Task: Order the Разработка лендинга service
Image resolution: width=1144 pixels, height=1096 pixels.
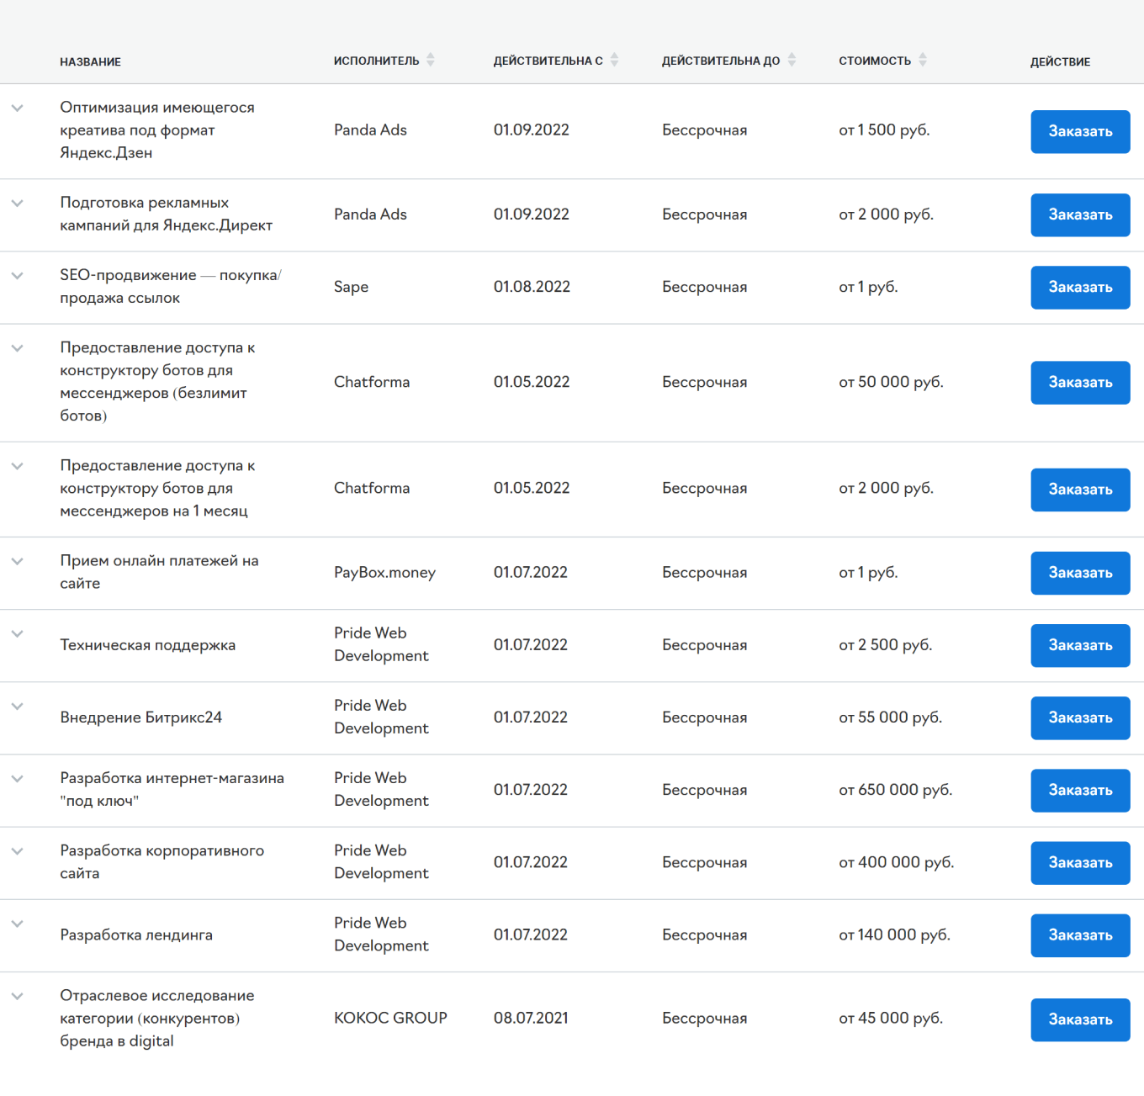Action: (x=1080, y=935)
